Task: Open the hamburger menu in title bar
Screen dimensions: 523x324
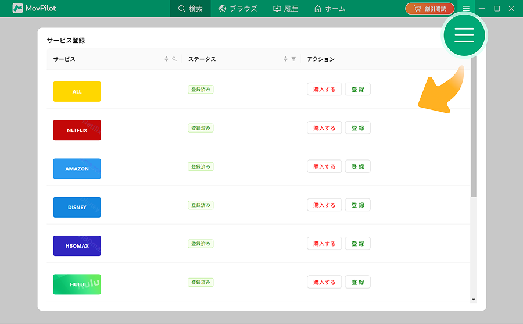Action: (466, 9)
